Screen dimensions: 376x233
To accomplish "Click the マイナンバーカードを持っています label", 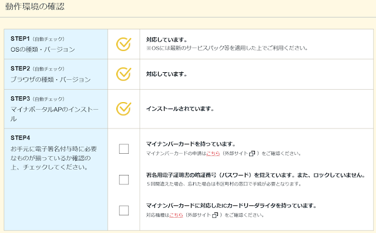I will pyautogui.click(x=191, y=144).
